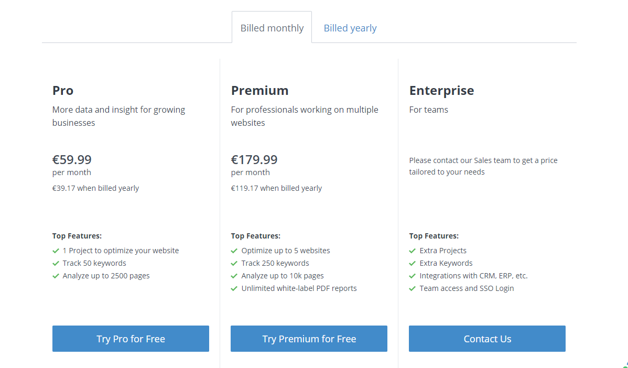Switch to the Billed monthly tab
The width and height of the screenshot is (628, 368).
272,28
